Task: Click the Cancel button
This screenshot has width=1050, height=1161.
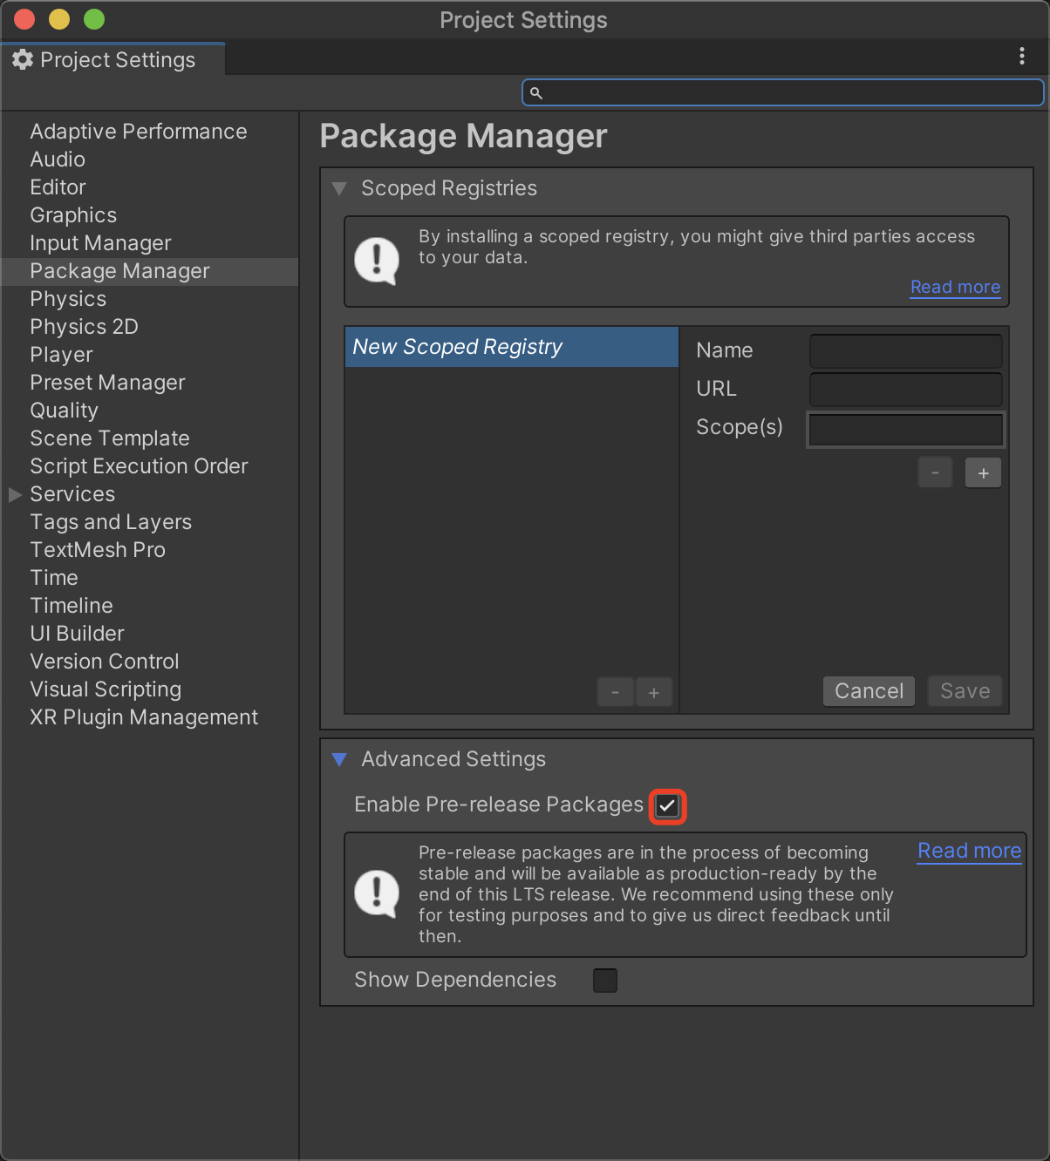Action: click(x=869, y=691)
